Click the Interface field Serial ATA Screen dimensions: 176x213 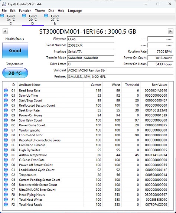click(90, 51)
